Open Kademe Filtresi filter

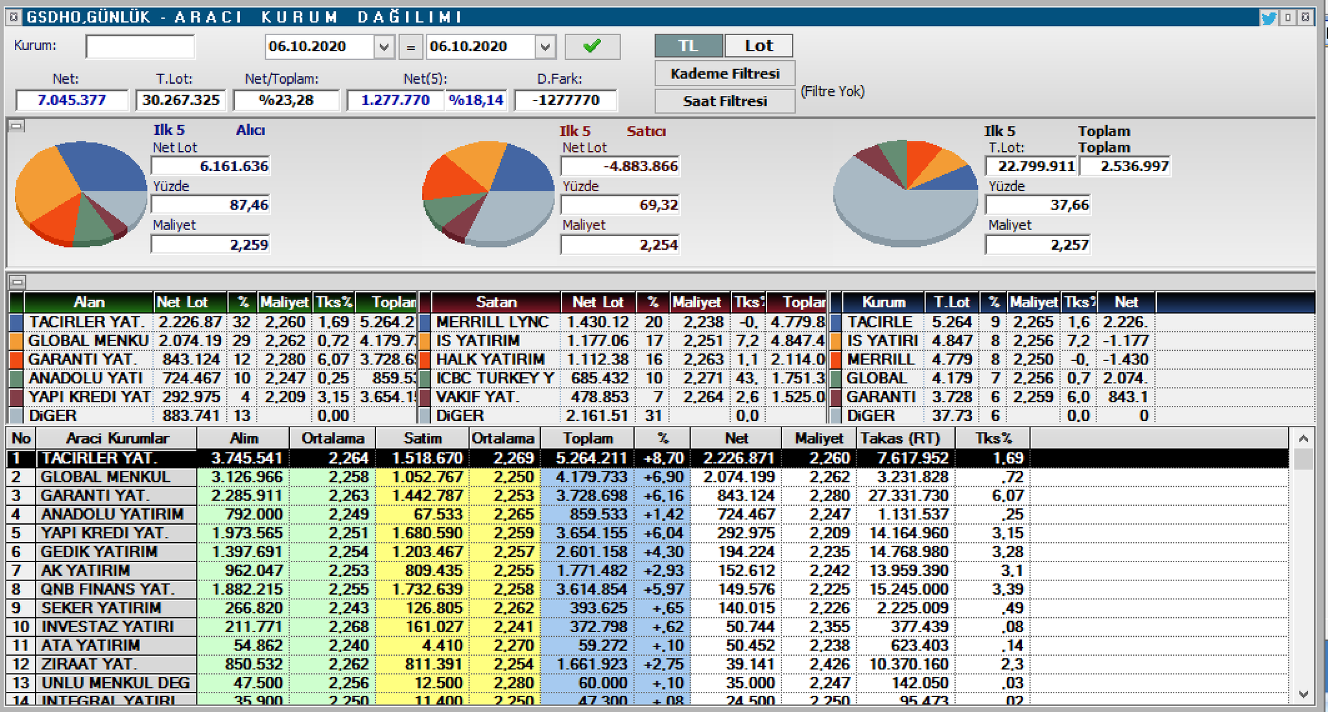(724, 74)
